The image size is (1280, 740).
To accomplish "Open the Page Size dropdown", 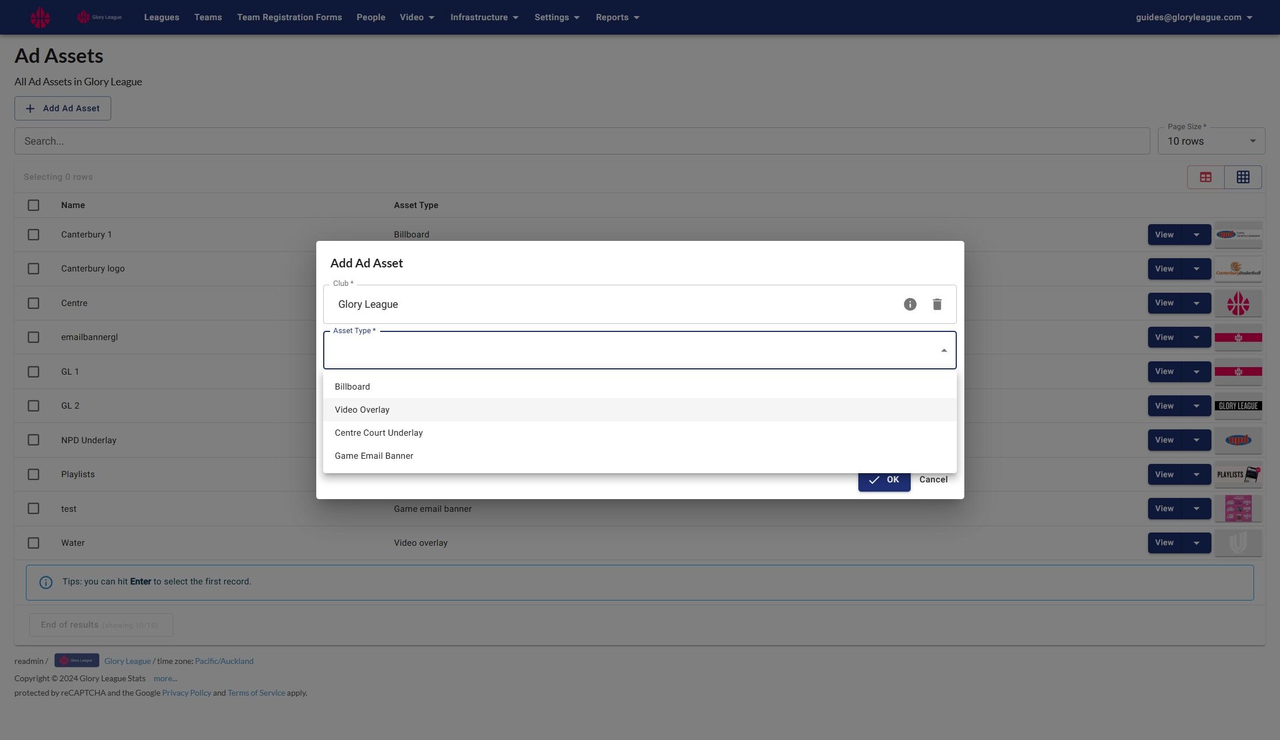I will tap(1211, 141).
